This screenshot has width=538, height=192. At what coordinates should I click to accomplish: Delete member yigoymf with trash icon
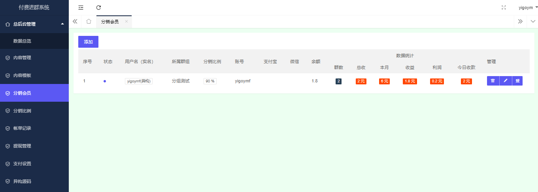493,81
